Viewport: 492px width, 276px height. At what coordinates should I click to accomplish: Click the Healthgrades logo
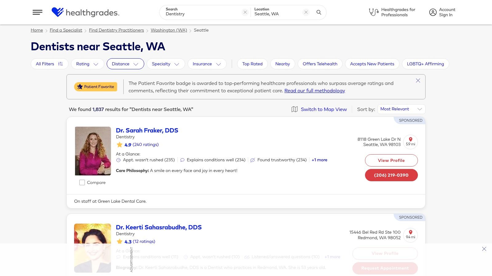click(85, 13)
